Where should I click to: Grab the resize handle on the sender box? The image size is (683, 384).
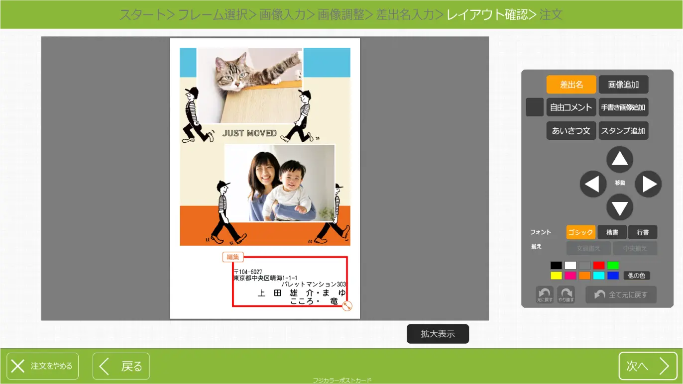coord(347,306)
